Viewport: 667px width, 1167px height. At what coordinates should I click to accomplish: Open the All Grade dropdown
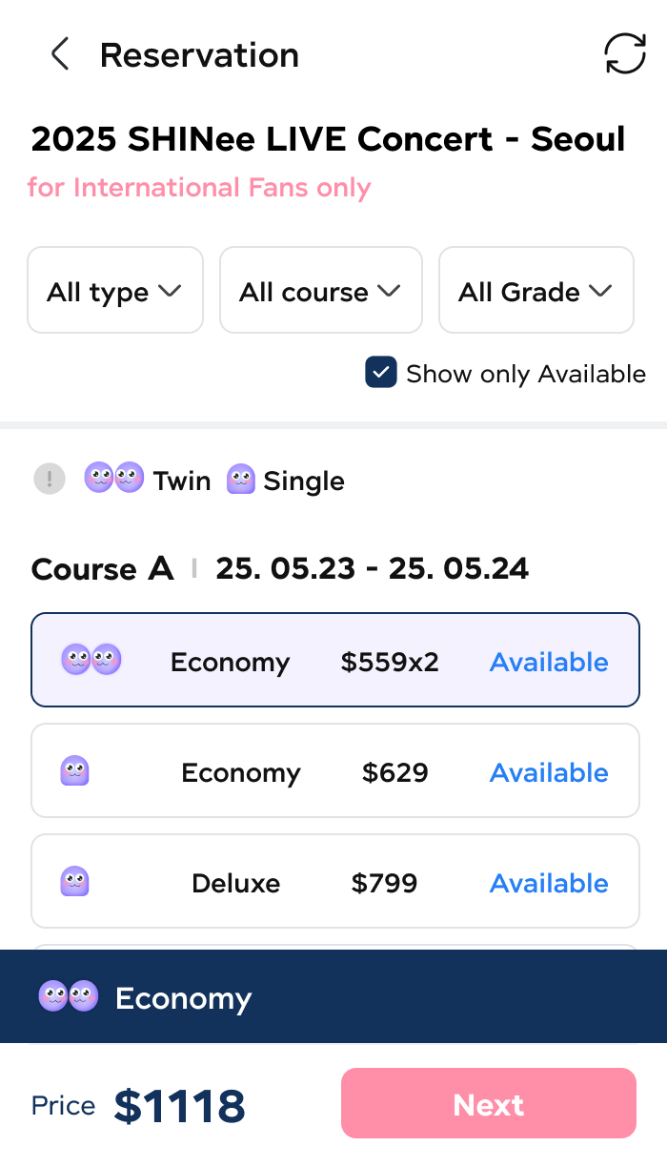(536, 291)
